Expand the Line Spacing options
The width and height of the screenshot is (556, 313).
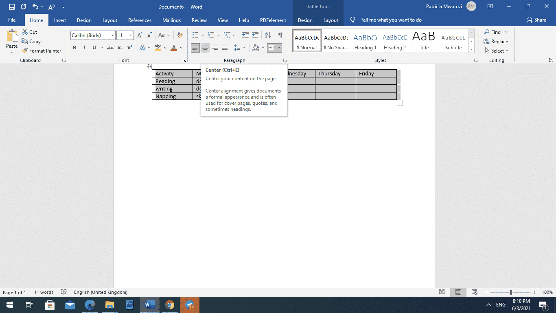[x=243, y=48]
